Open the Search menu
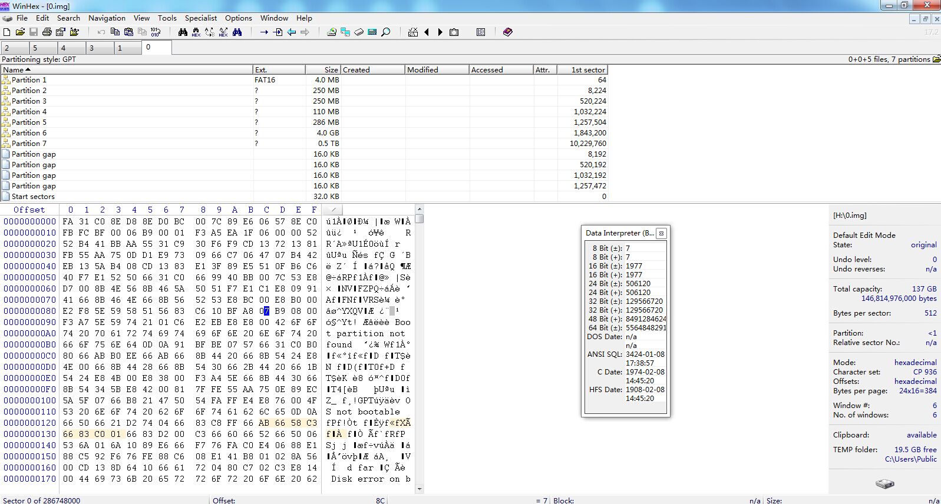Image resolution: width=941 pixels, height=504 pixels. click(68, 18)
